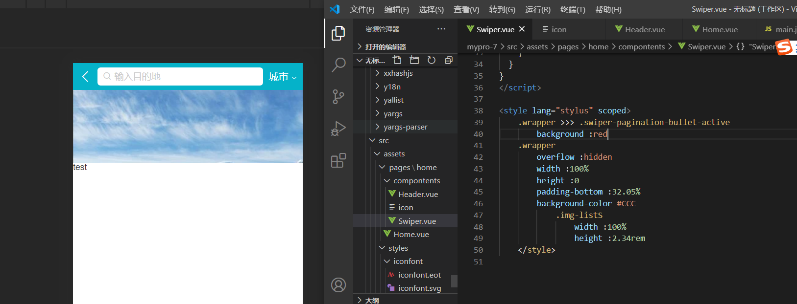797x304 pixels.
Task: Close the Swiper.vue editor tab
Action: pyautogui.click(x=522, y=29)
